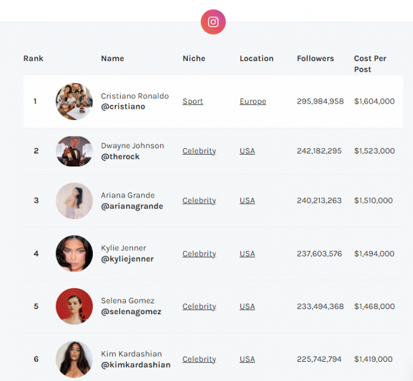Click Selena Gomez's profile picture
413x381 pixels.
click(x=74, y=306)
